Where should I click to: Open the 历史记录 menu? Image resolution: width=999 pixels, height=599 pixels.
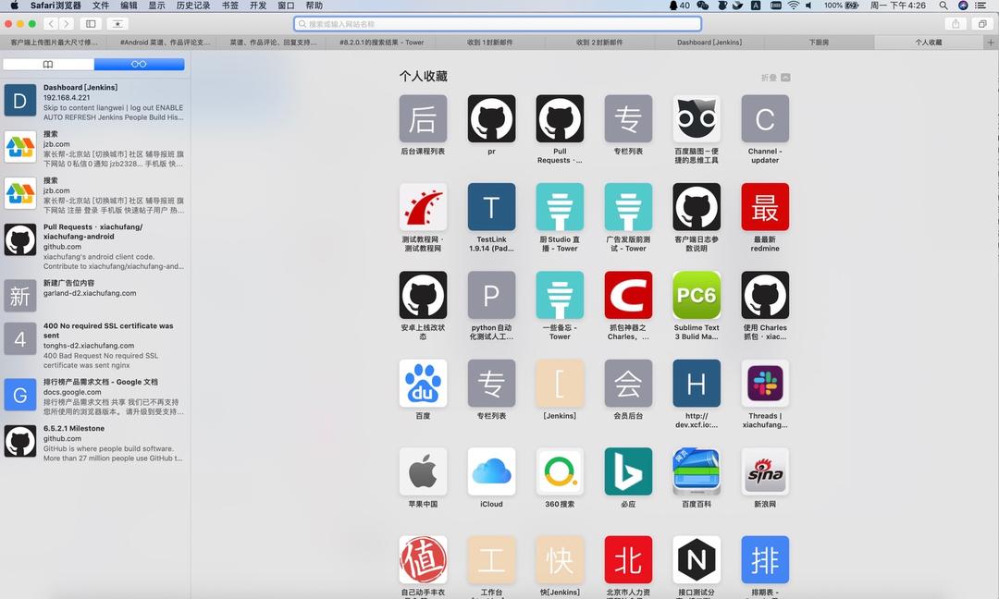click(192, 6)
